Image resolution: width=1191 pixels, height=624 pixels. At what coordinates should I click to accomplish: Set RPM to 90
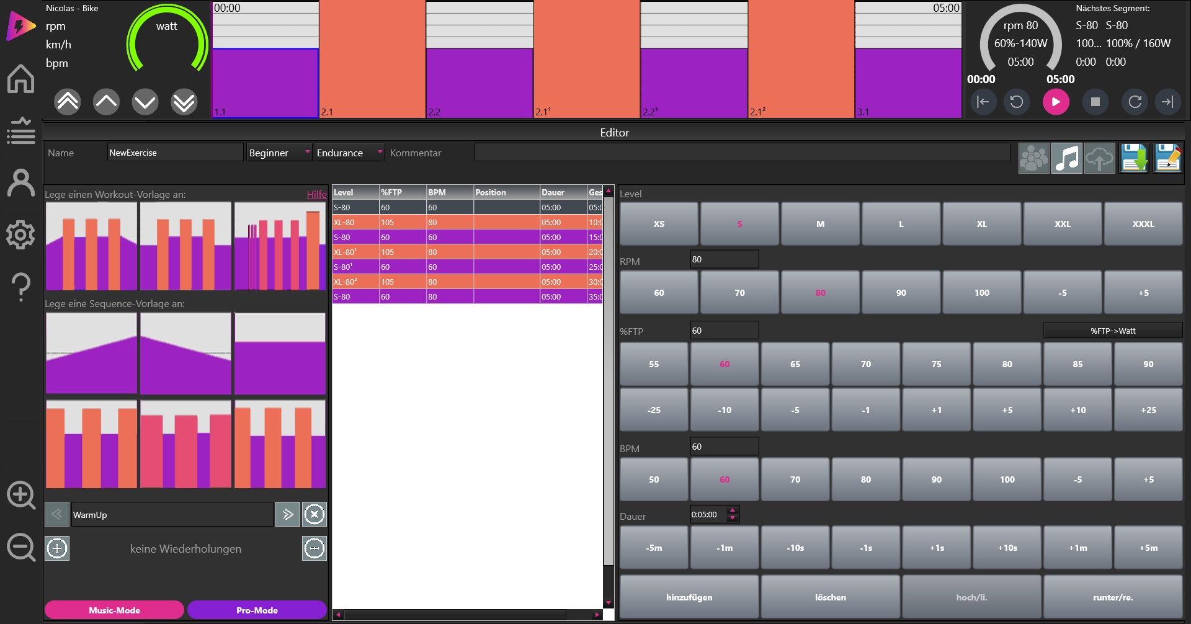coord(901,293)
